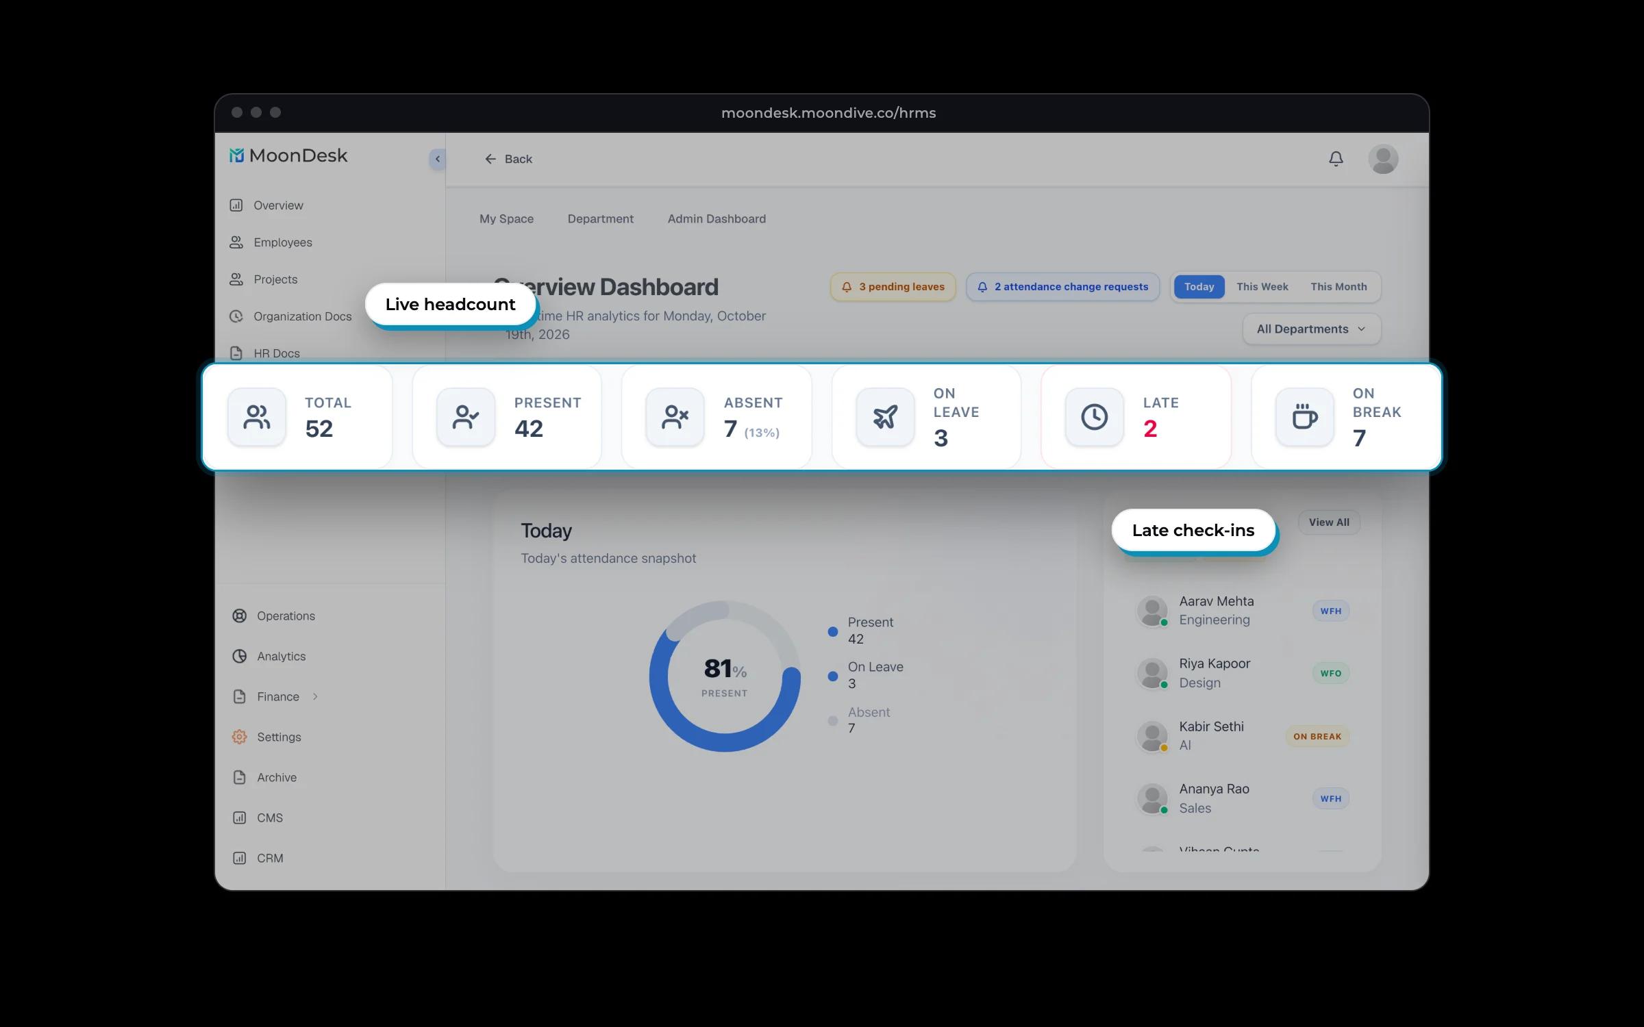The height and width of the screenshot is (1027, 1644).
Task: Open Archive in the sidebar
Action: 264,777
